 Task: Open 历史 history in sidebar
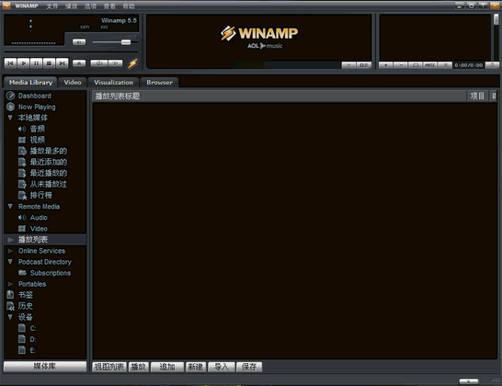pos(26,306)
